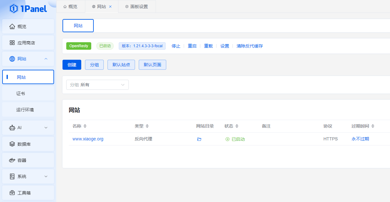Open Overview via the 概览 home icon
Viewport: 390px width, 202px height.
pyautogui.click(x=12, y=26)
